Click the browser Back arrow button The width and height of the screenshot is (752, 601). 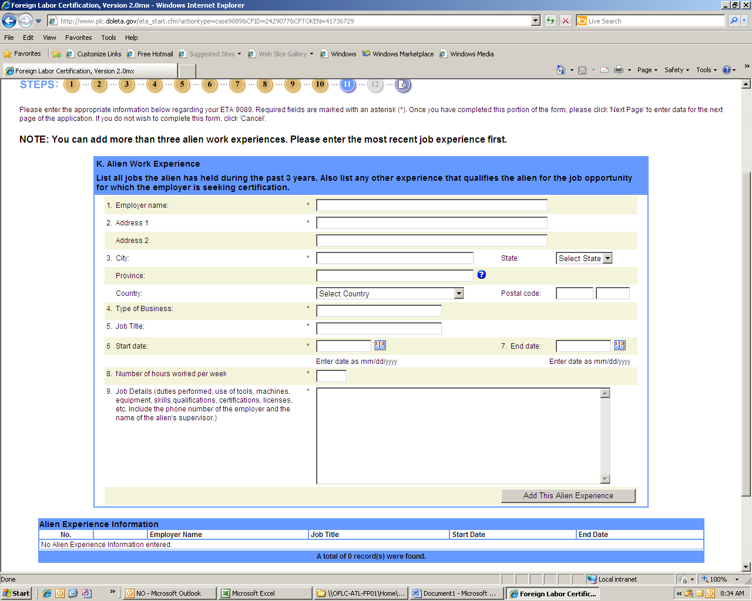9,21
